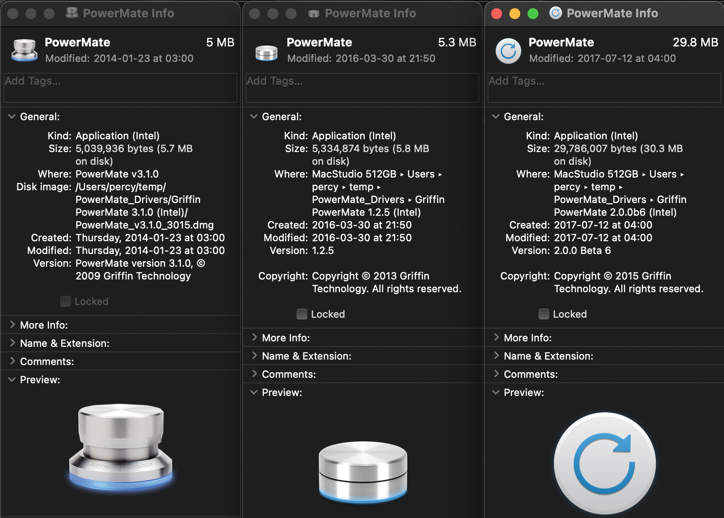Click the Version value "1.2.5"
The height and width of the screenshot is (518, 724).
[x=323, y=250]
